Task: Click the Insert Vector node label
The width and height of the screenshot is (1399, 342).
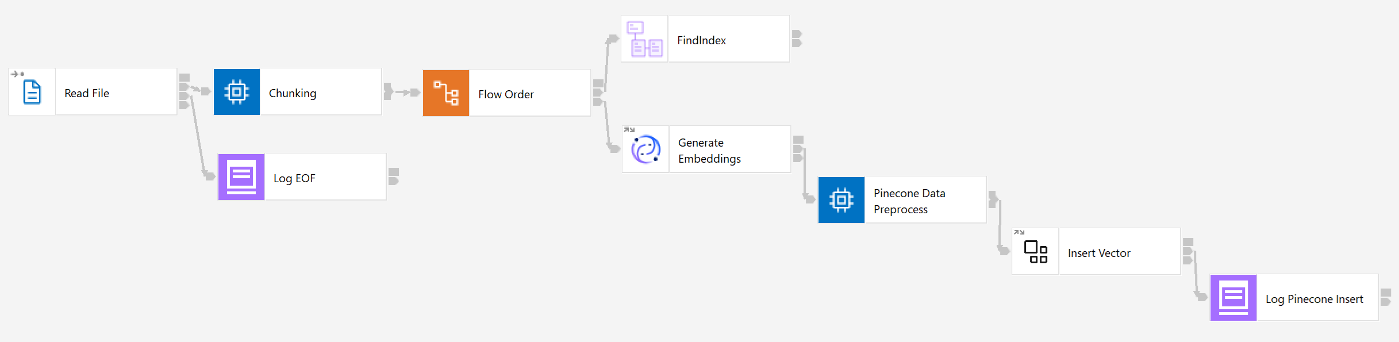Action: 1099,253
